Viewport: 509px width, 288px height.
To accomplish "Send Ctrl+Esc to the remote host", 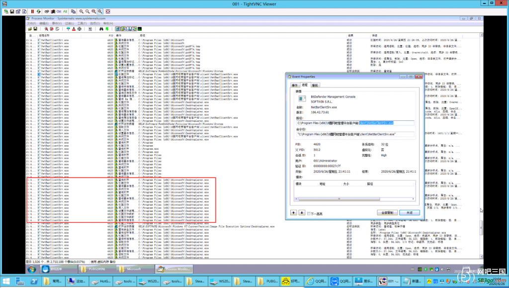I will [x=53, y=11].
